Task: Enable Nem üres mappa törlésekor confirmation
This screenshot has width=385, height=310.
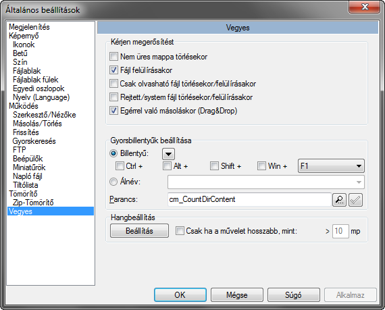Action: tap(113, 57)
